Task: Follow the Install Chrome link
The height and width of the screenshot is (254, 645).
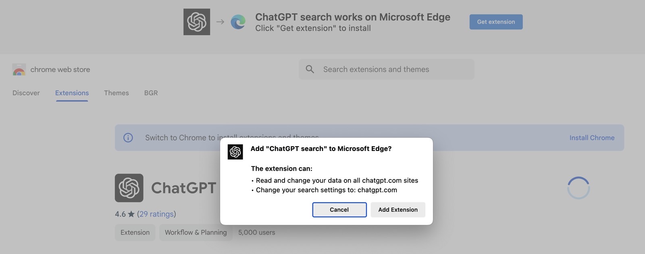Action: [592, 138]
